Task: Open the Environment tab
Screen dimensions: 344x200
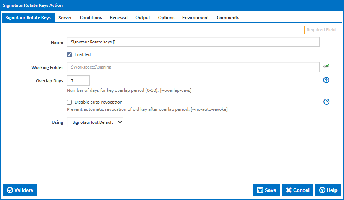Action: 195,18
